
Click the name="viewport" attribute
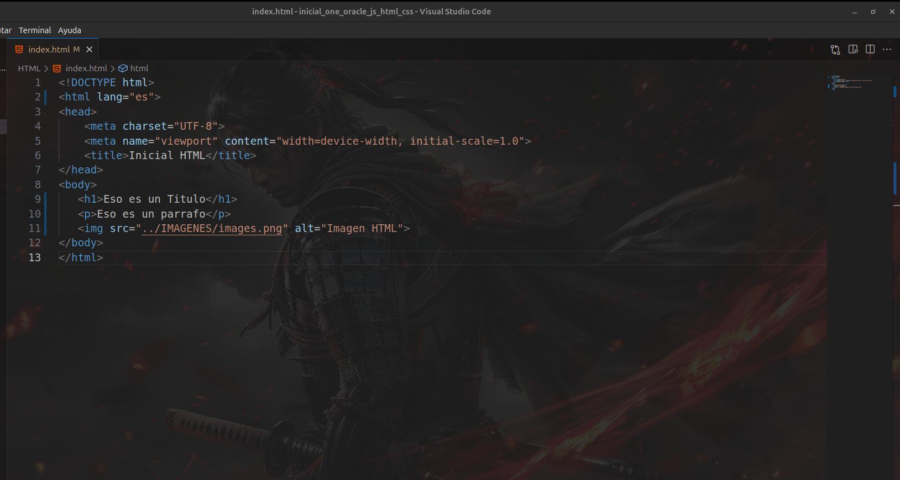170,141
